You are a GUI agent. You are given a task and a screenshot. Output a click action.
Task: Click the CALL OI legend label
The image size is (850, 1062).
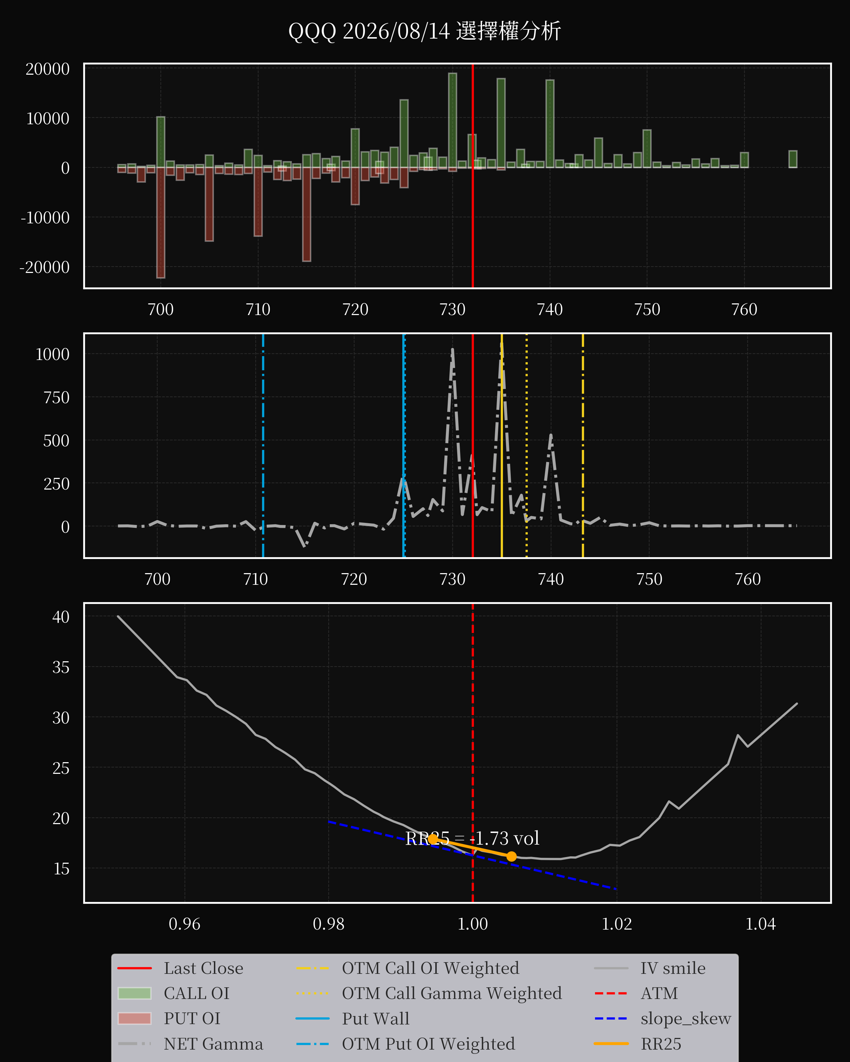(197, 993)
